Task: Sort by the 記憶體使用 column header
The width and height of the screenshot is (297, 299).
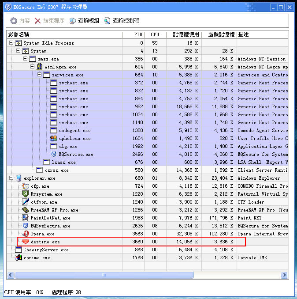Action: point(184,34)
